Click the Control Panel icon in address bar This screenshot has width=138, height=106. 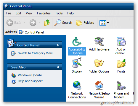21,32
